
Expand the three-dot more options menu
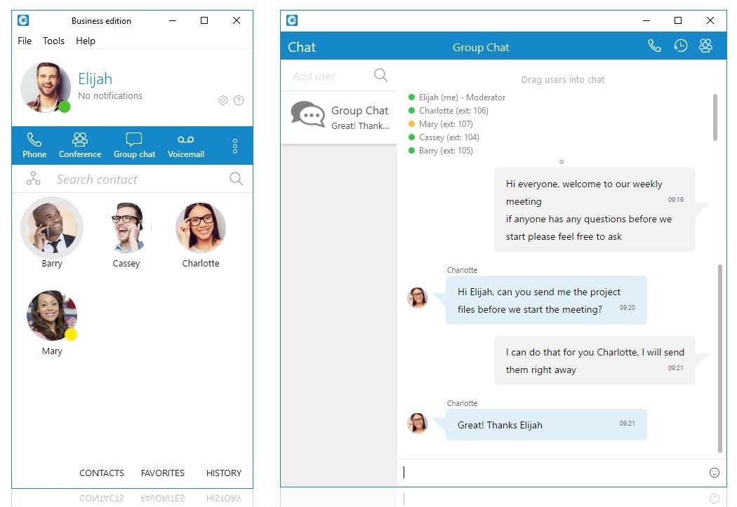point(234,145)
